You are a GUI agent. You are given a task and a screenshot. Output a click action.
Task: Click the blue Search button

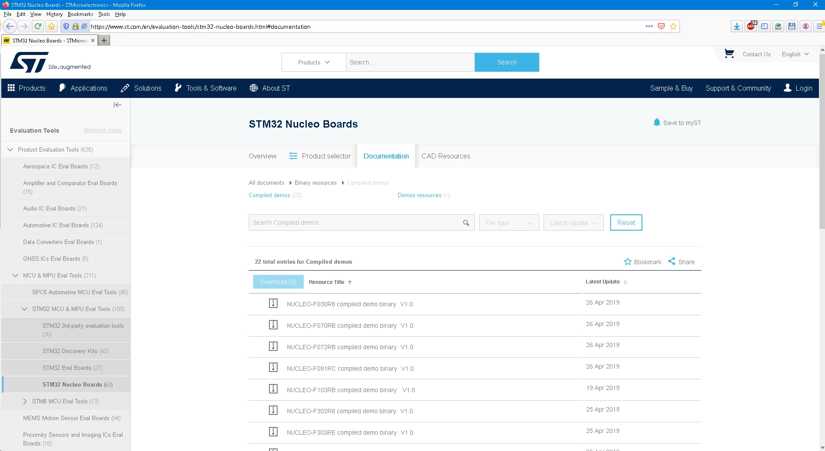point(507,62)
